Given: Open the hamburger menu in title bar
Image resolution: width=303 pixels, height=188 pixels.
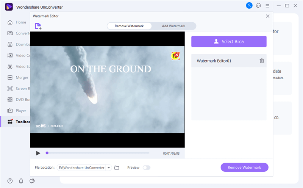Looking at the screenshot, I should pyautogui.click(x=267, y=6).
